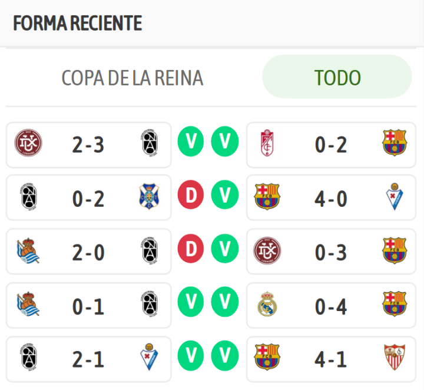
Task: Open the 0-1 Real Sociedad match
Action: click(x=88, y=304)
